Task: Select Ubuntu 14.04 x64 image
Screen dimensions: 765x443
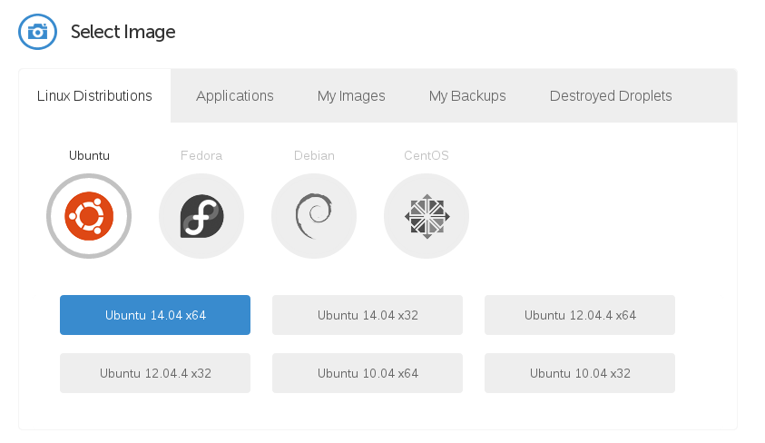Action: click(x=155, y=315)
